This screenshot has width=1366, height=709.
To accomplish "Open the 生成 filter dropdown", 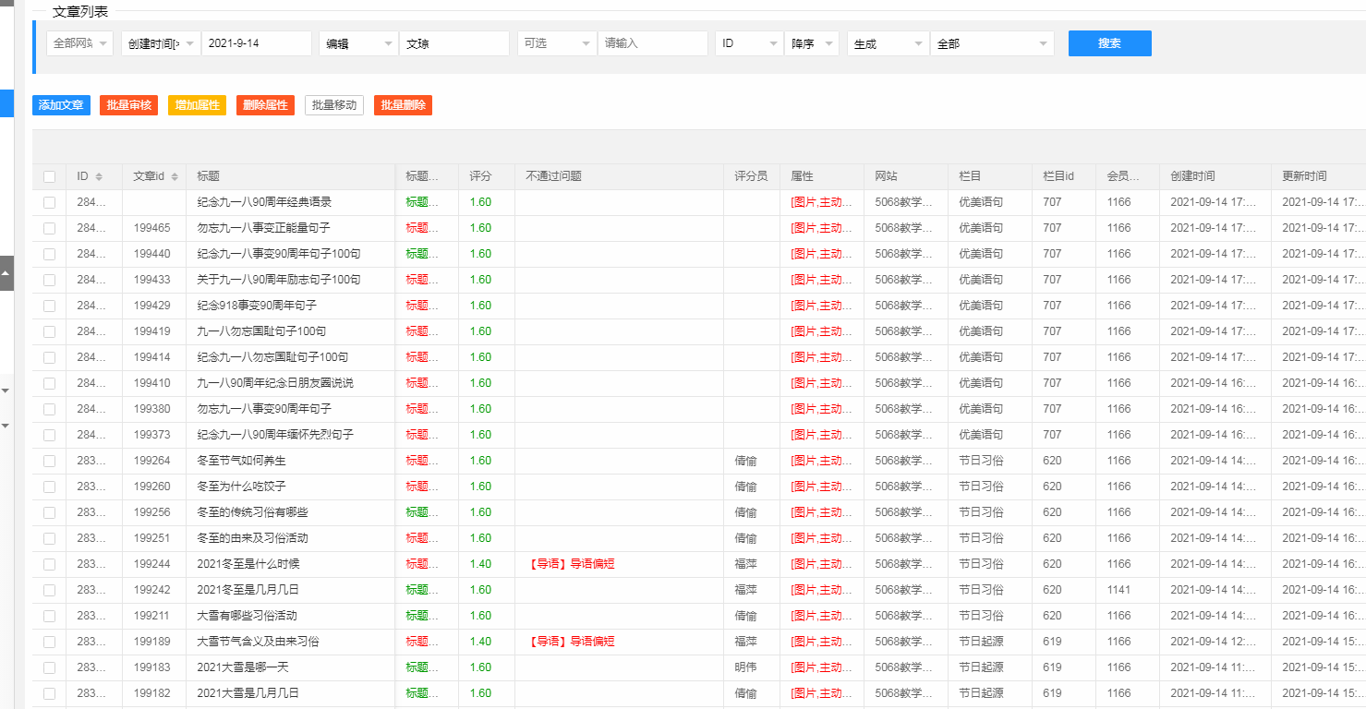I will (889, 43).
